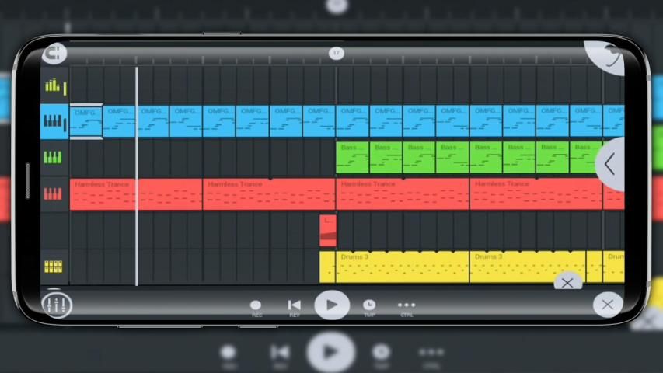Select the red Harmless Trance track icon

[x=53, y=193]
